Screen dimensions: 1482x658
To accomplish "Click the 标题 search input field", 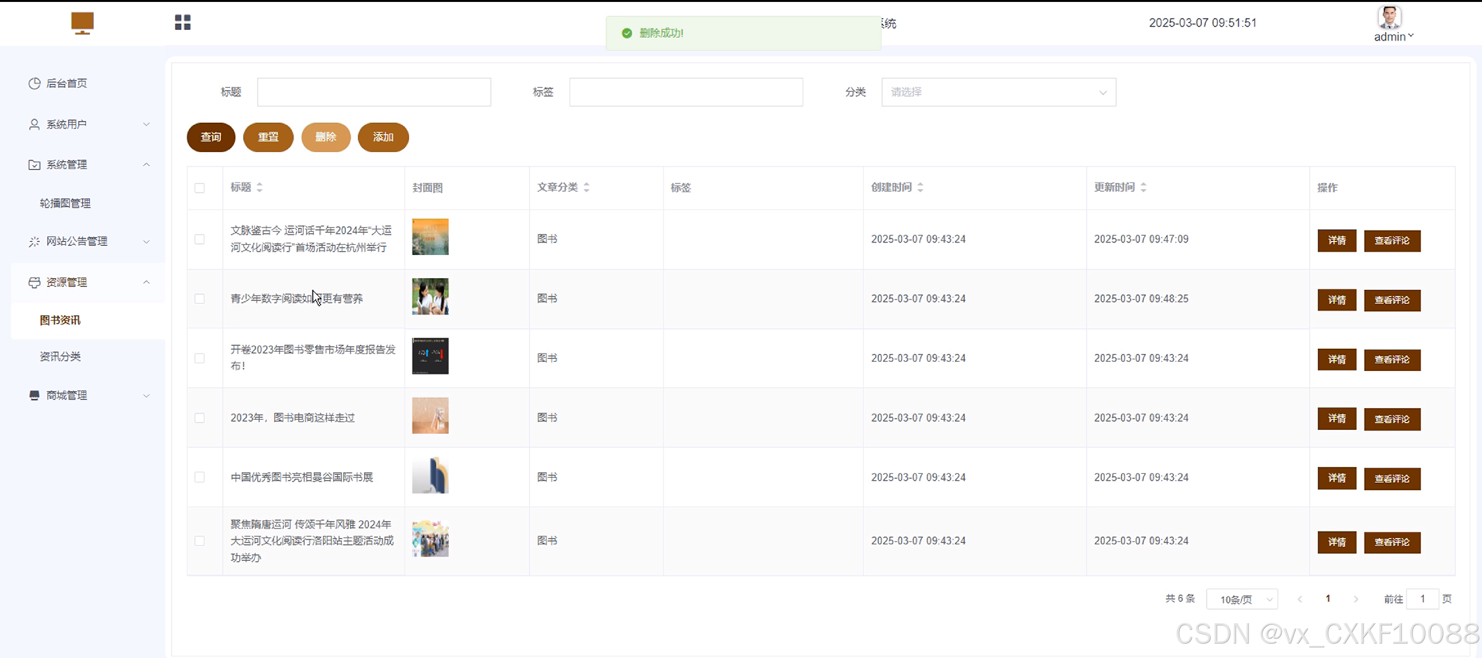I will 374,92.
